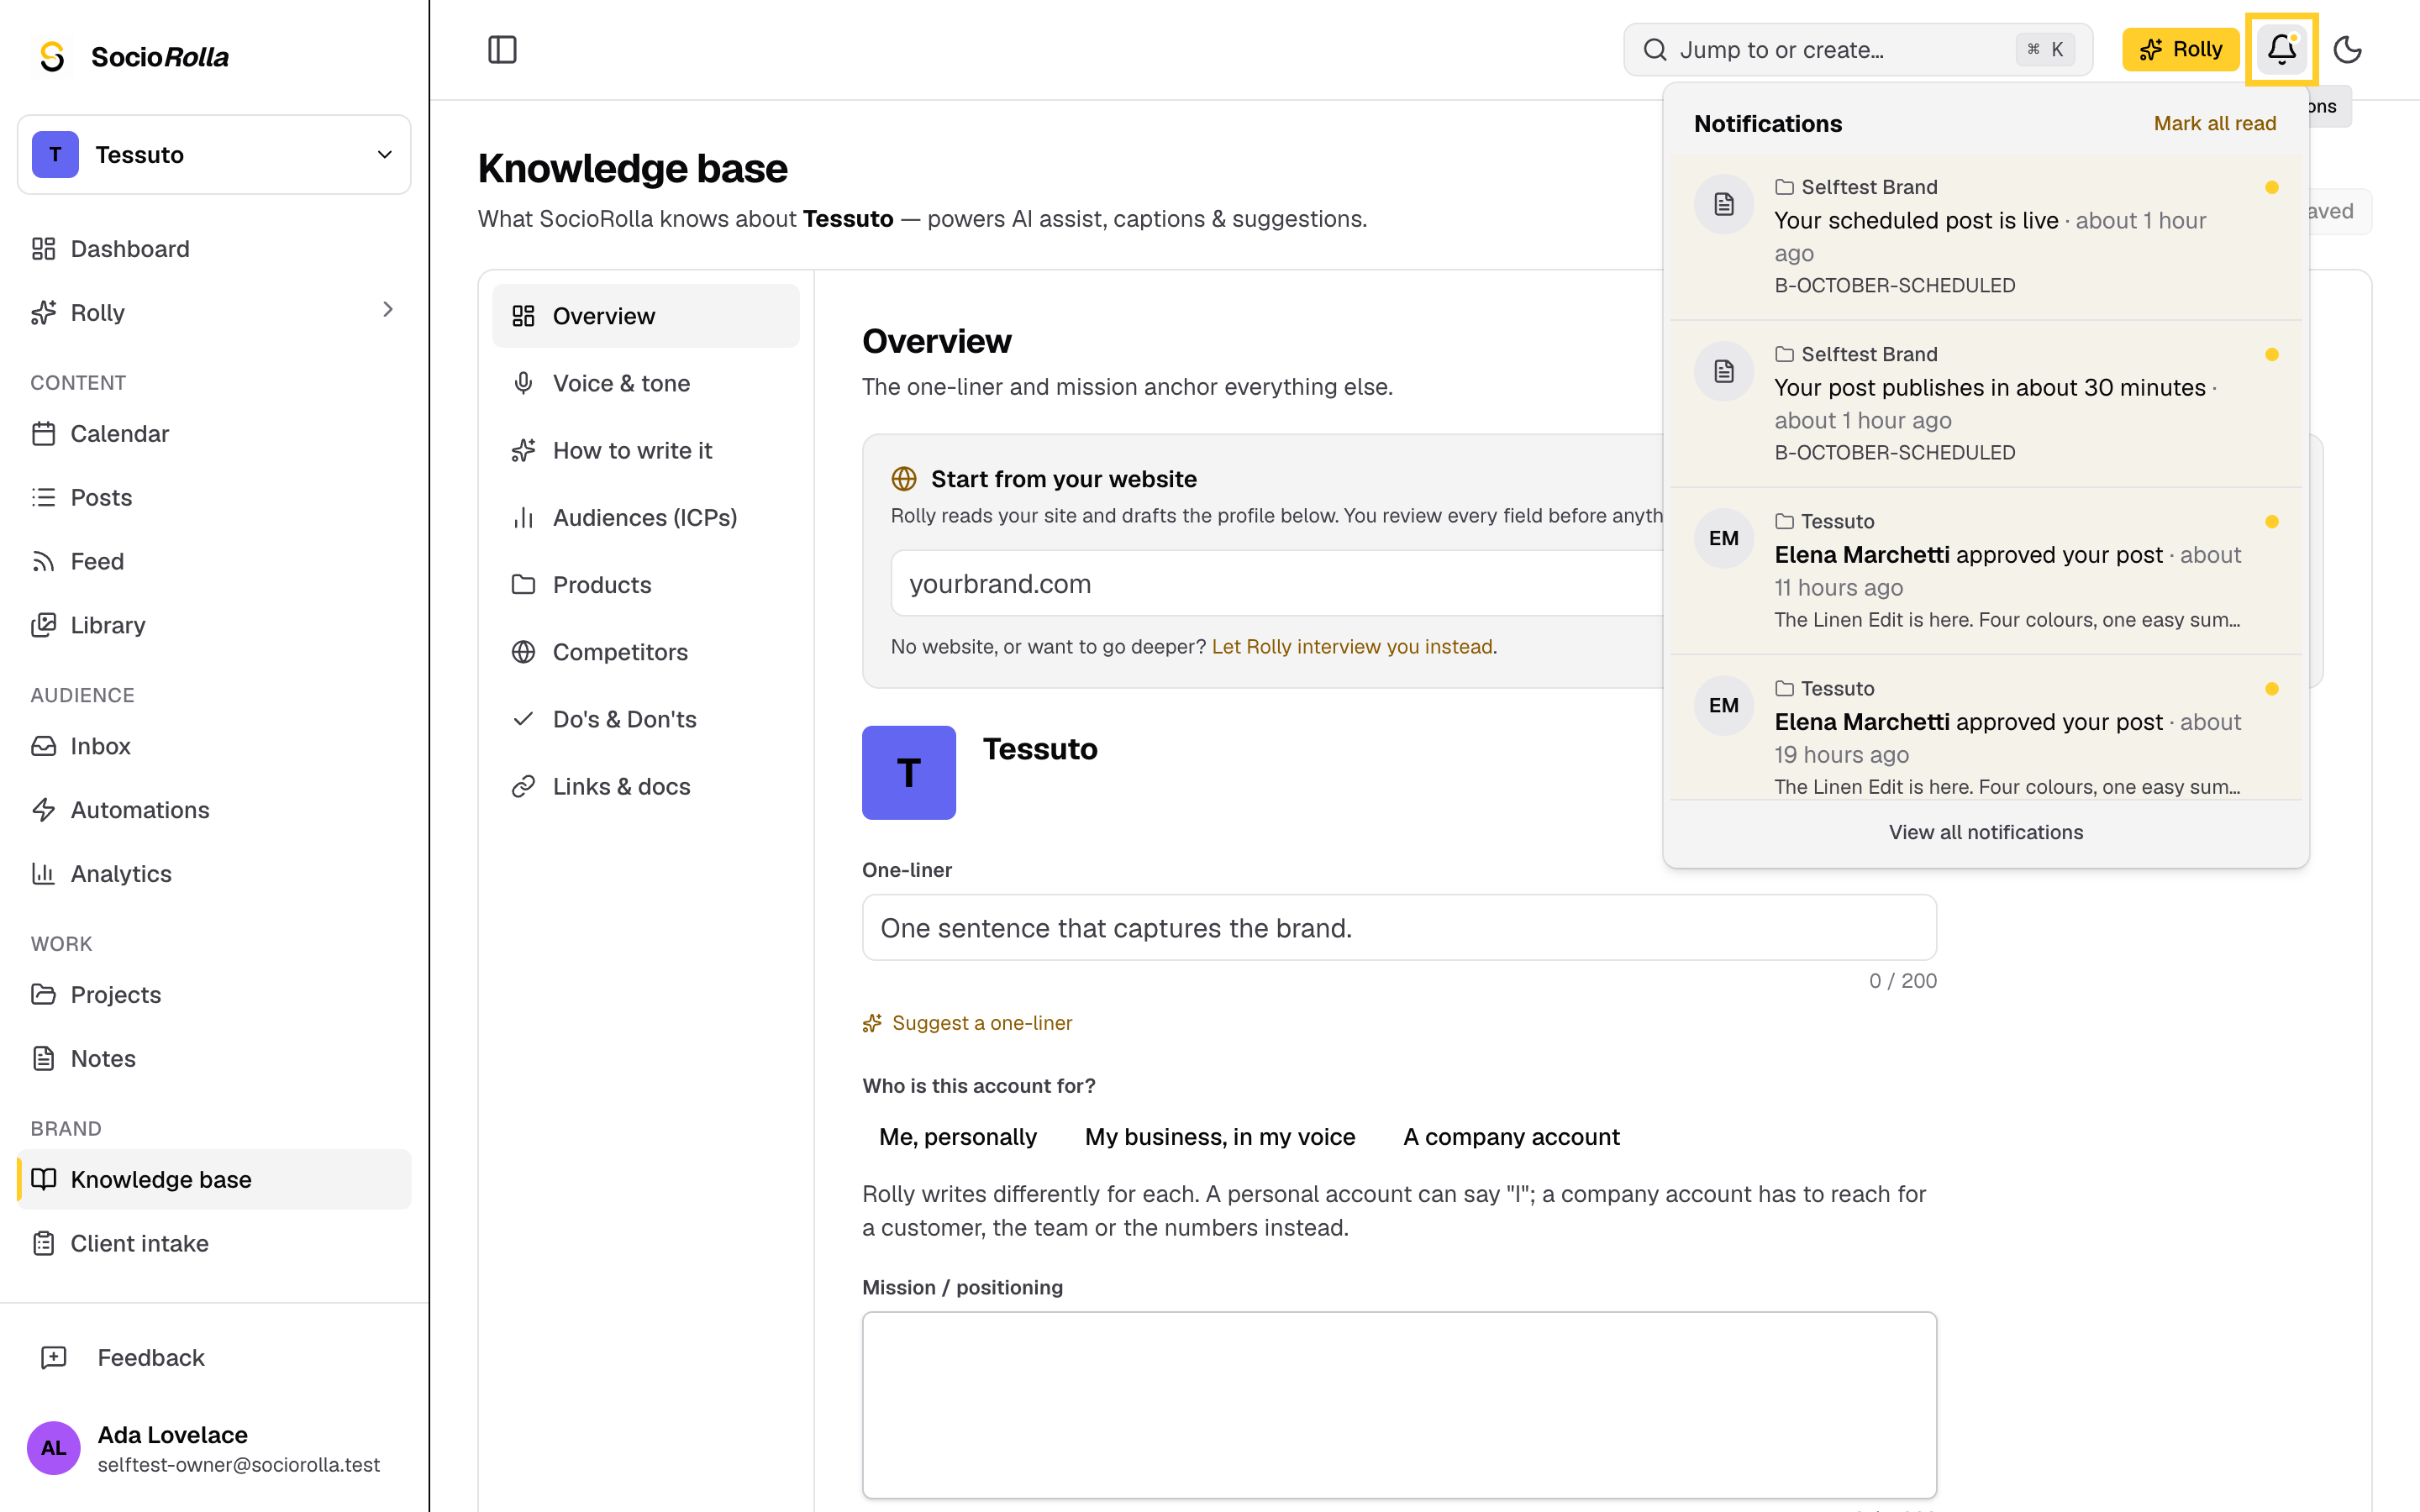Click the One-liner text field

pyautogui.click(x=1399, y=928)
